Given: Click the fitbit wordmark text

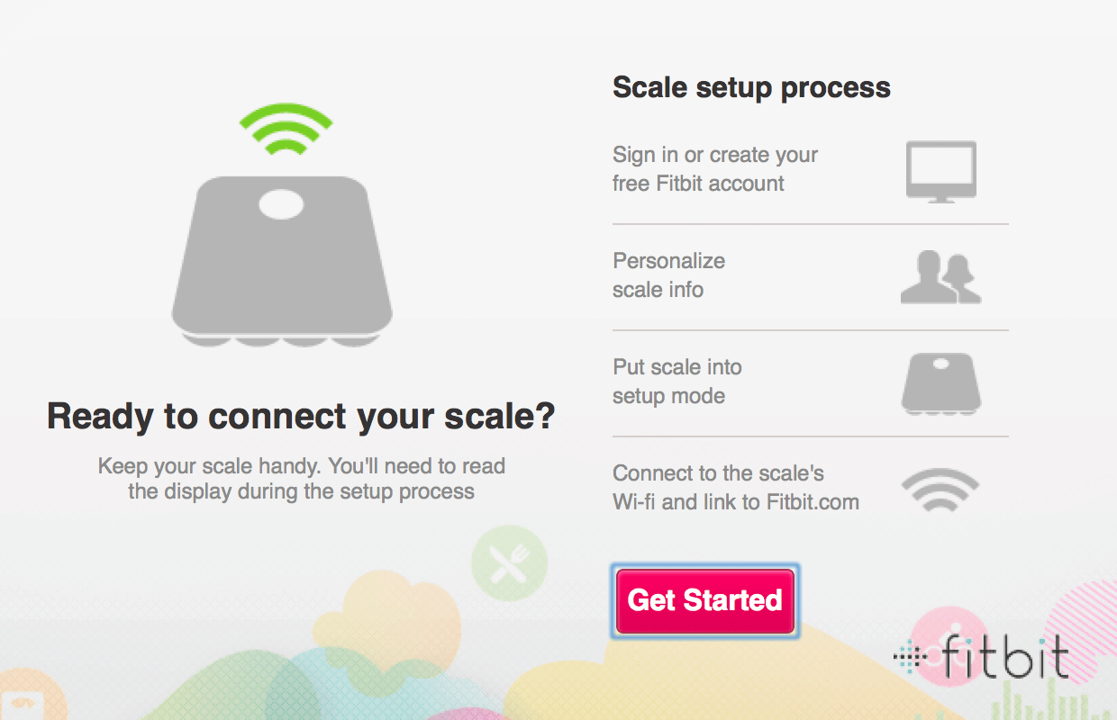Looking at the screenshot, I should coord(1003,656).
